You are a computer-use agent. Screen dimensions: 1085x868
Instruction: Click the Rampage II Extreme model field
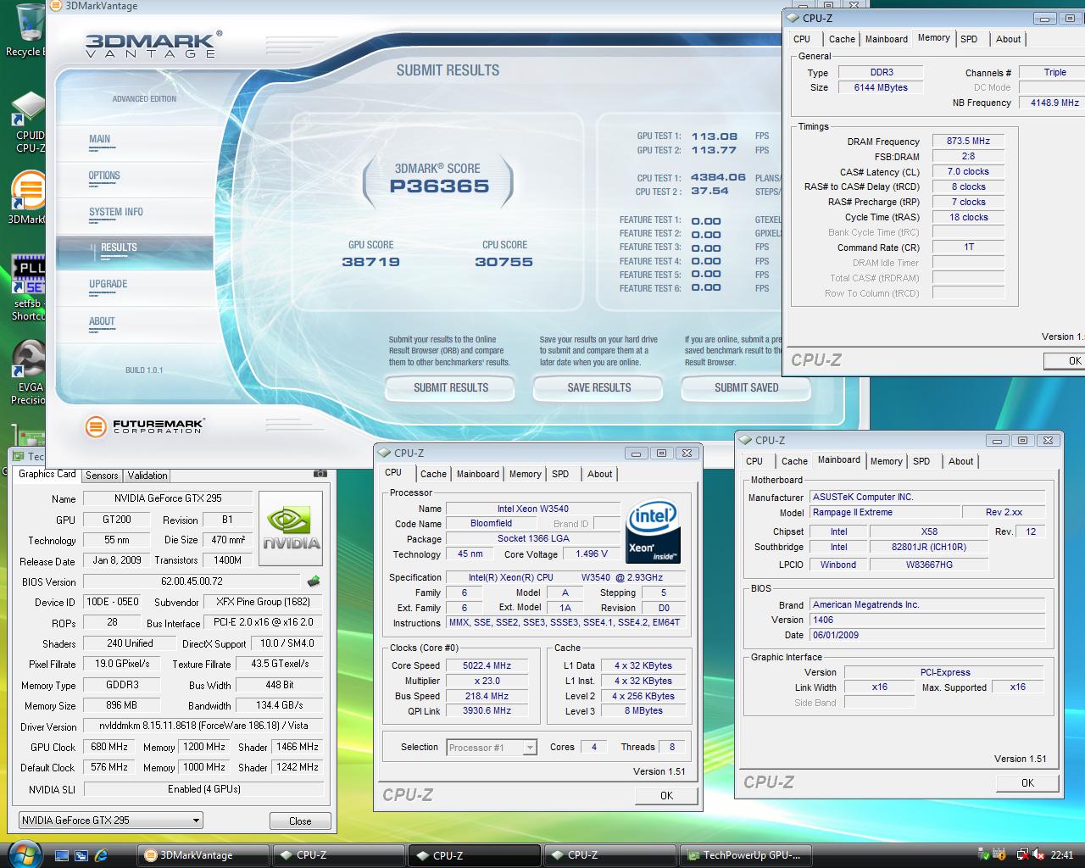(x=884, y=512)
